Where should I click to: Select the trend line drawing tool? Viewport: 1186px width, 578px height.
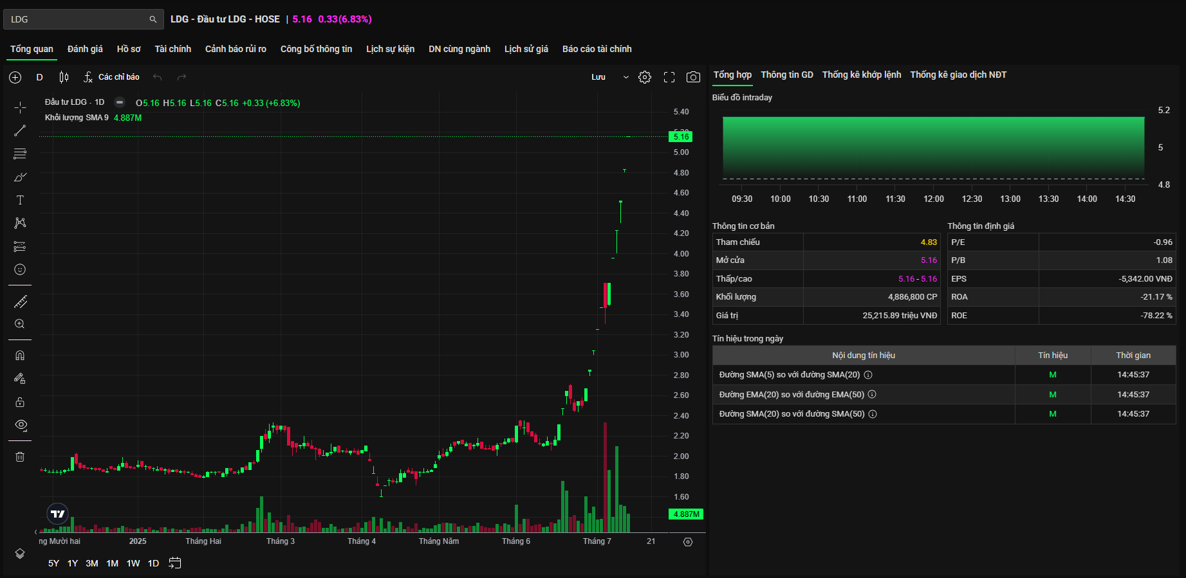[20, 131]
